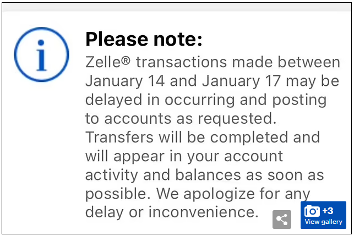This screenshot has width=354, height=236.
Task: Click the gray share icon
Action: [281, 219]
